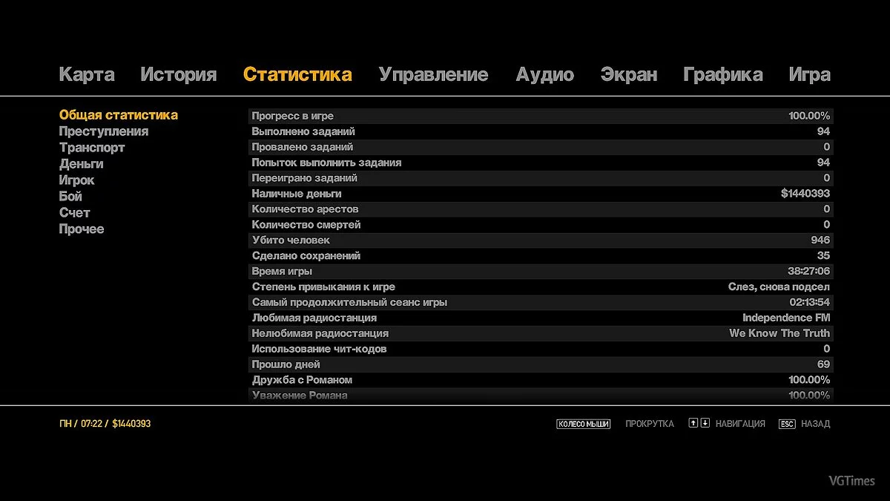The height and width of the screenshot is (501, 890).
Task: Open the Преступления statistics category
Action: [103, 131]
